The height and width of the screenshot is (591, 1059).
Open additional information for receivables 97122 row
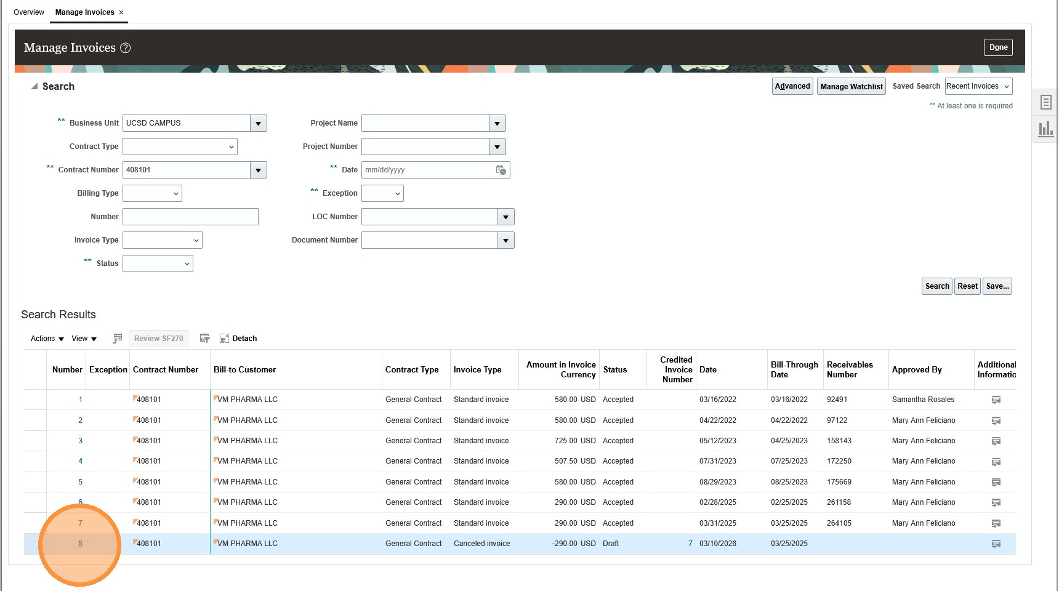[x=996, y=421]
